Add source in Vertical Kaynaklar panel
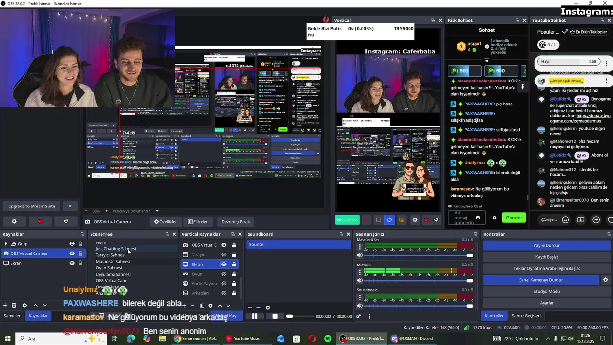 tap(184, 306)
